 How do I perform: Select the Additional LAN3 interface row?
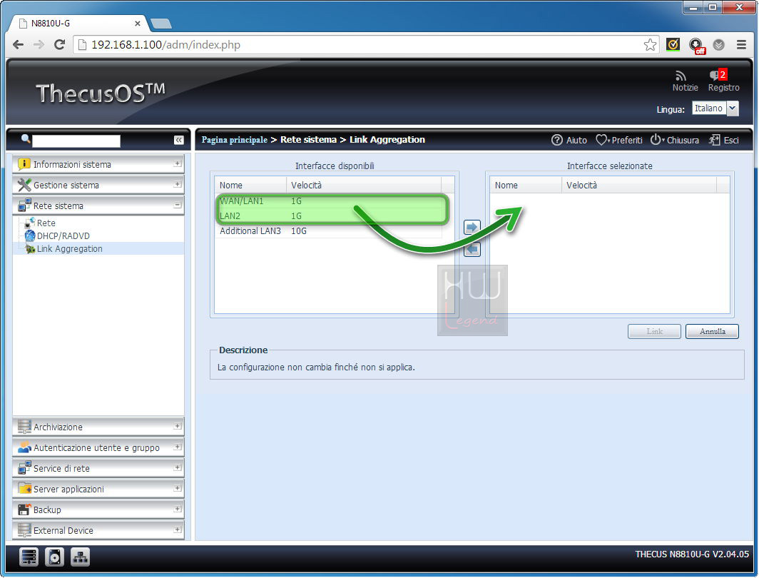327,231
